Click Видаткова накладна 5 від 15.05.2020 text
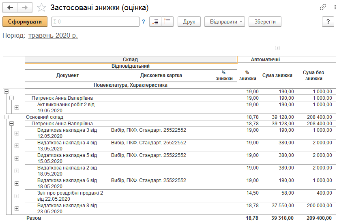Viewport: 337px width, 223px height. click(67, 158)
